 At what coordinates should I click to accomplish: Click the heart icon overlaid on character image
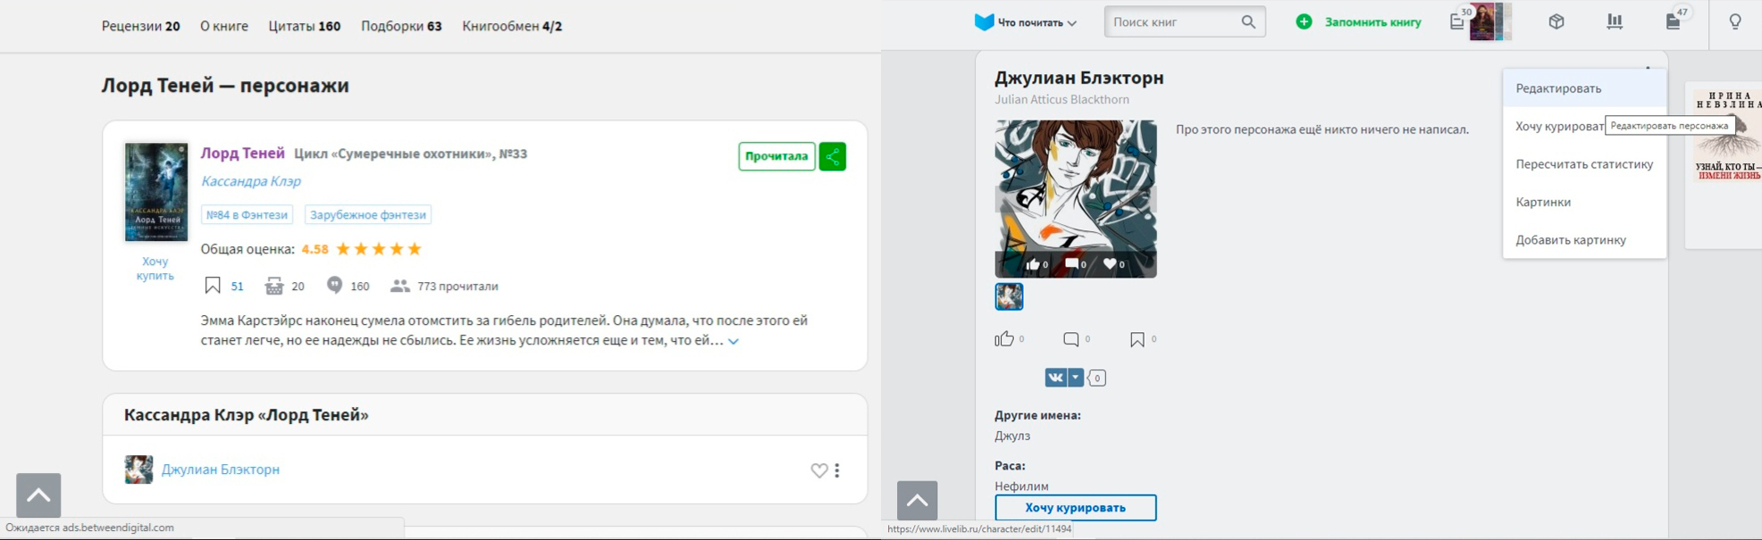[x=1110, y=264]
